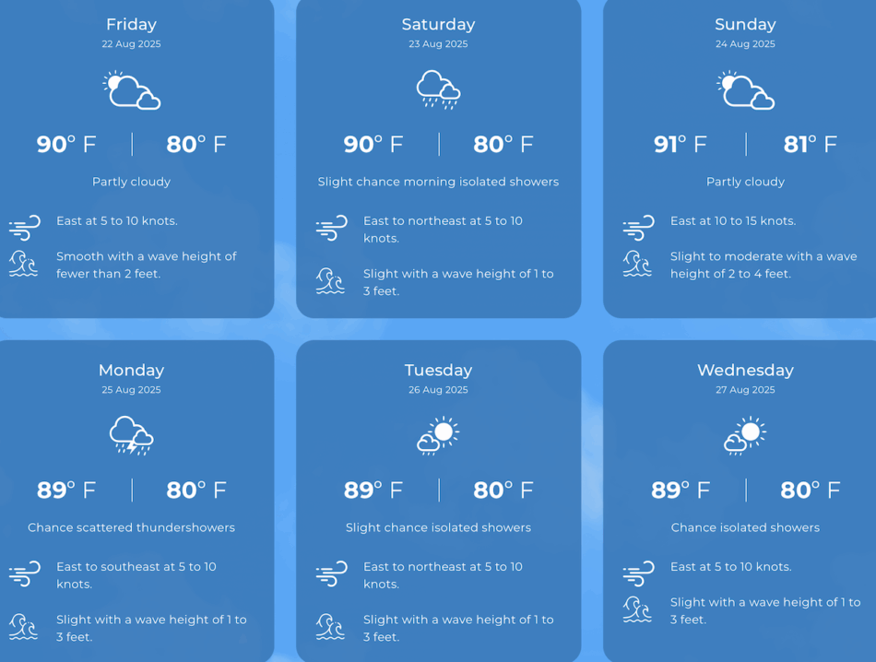The image size is (876, 662).
Task: Click Friday's partly cloudy weather icon
Action: click(x=132, y=90)
